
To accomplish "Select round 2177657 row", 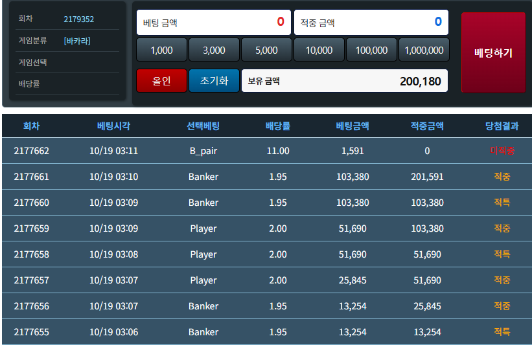I will coord(267,280).
